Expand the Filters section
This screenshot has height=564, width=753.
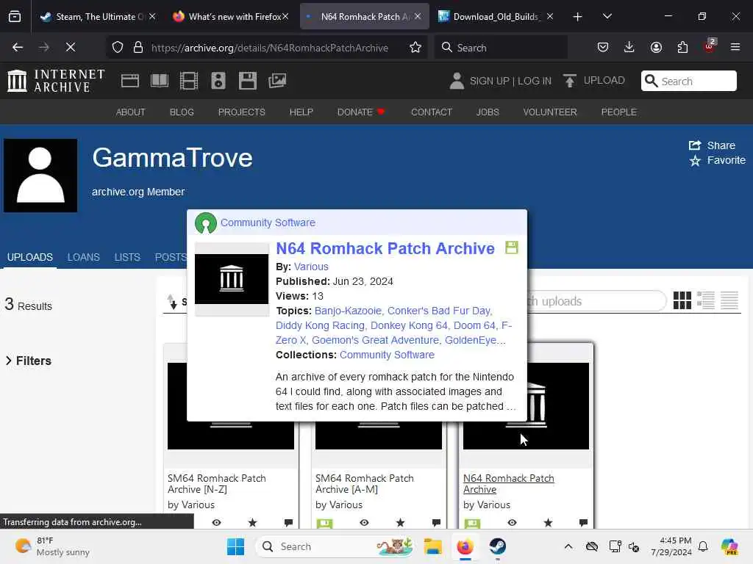point(29,361)
